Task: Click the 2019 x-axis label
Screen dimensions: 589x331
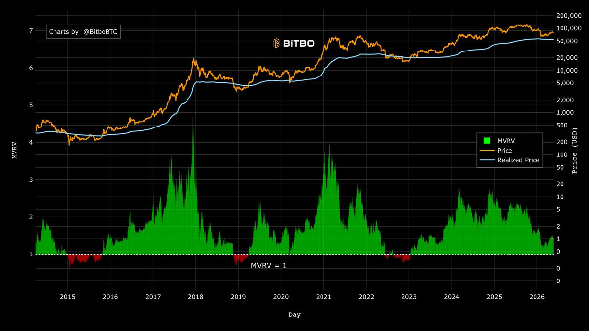Action: click(238, 297)
